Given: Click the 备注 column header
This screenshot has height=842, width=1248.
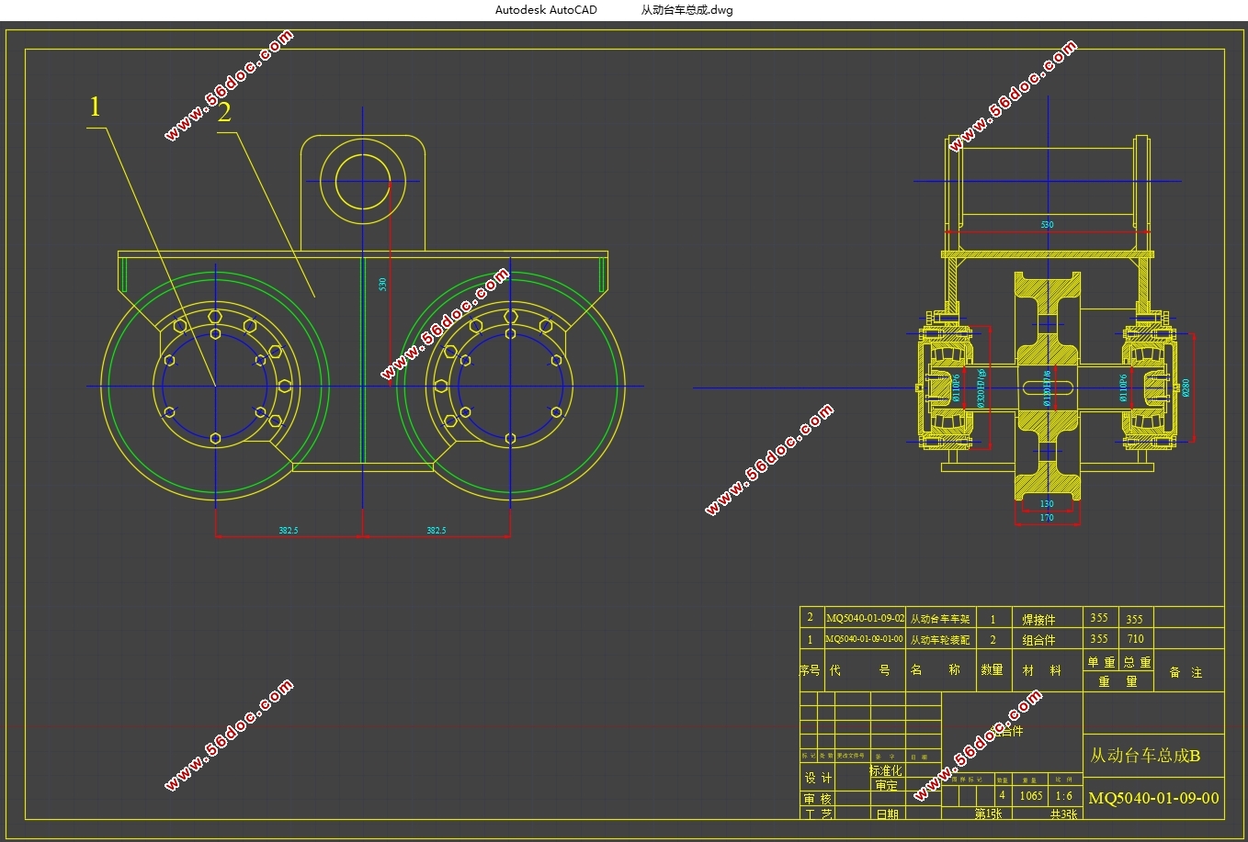Looking at the screenshot, I should click(x=1186, y=672).
